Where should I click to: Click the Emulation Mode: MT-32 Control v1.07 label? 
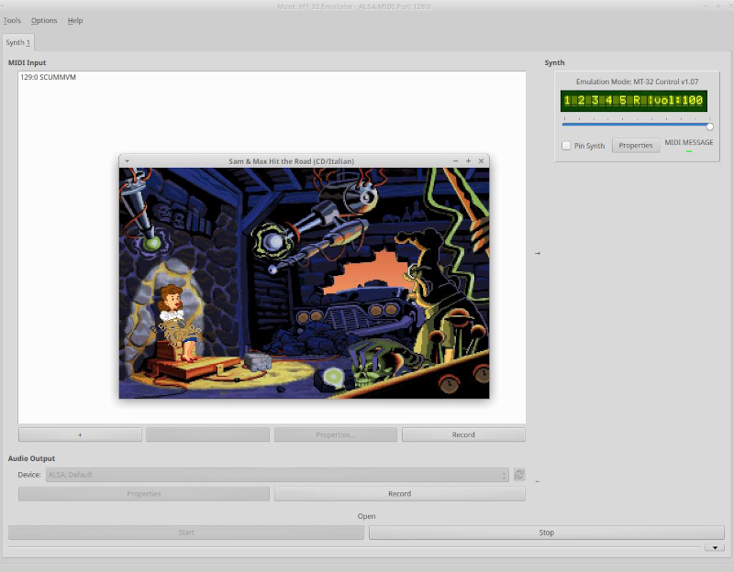point(637,82)
